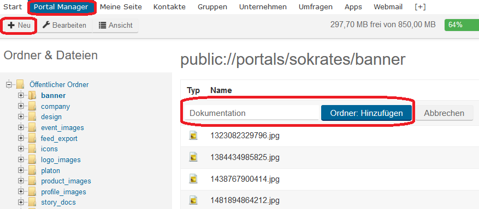Screen dimensions: 479x209
Task: Click the Neu button
Action: point(19,25)
